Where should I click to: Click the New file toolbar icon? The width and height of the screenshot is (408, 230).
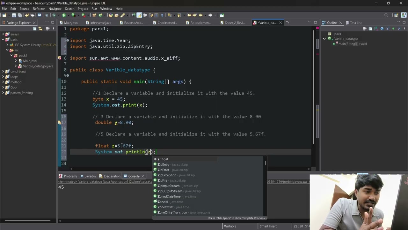pos(4,15)
